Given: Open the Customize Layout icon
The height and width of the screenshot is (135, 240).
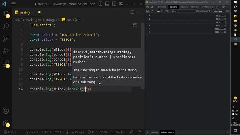Looking at the screenshot, I should [121, 4].
